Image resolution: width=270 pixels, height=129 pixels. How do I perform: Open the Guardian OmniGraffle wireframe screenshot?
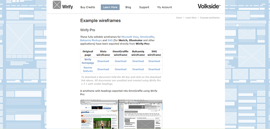click(x=121, y=114)
